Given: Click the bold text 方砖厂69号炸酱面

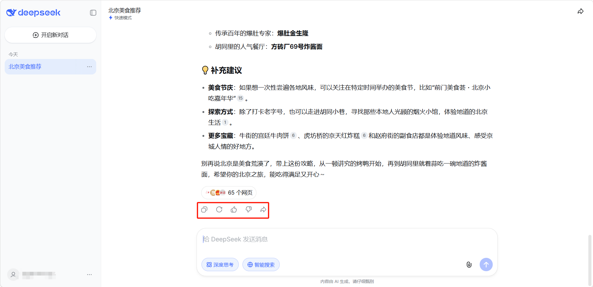Looking at the screenshot, I should coord(297,47).
